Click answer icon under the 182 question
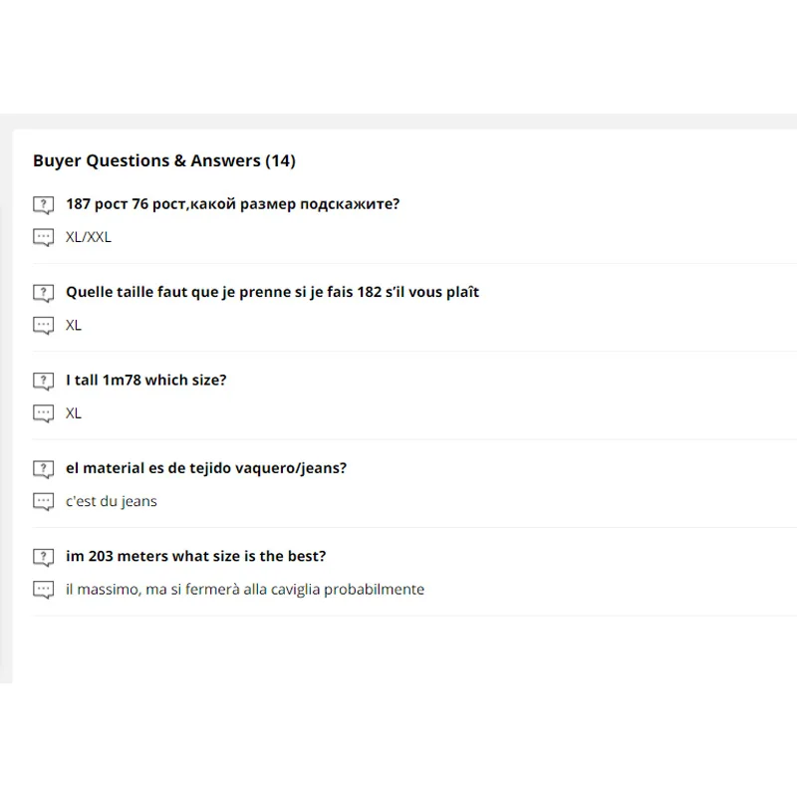The height and width of the screenshot is (797, 797). tap(43, 326)
